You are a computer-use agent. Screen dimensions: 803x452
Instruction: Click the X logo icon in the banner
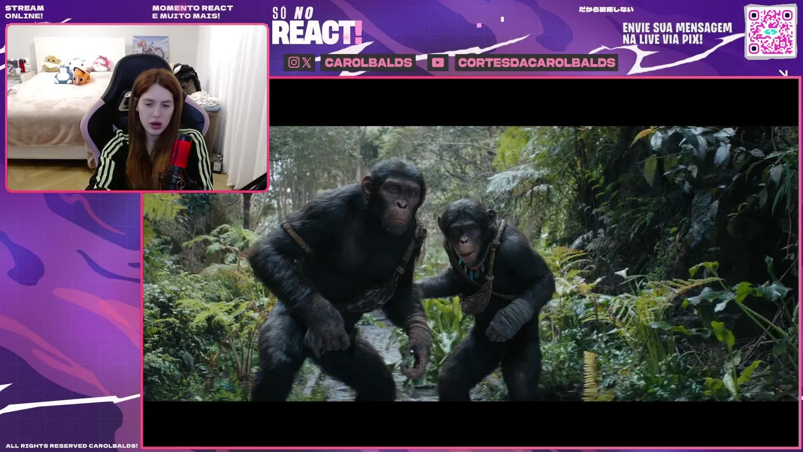(306, 62)
